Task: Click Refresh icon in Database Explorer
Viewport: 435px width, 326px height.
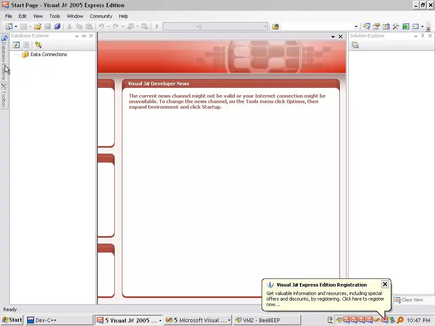Action: pyautogui.click(x=16, y=45)
